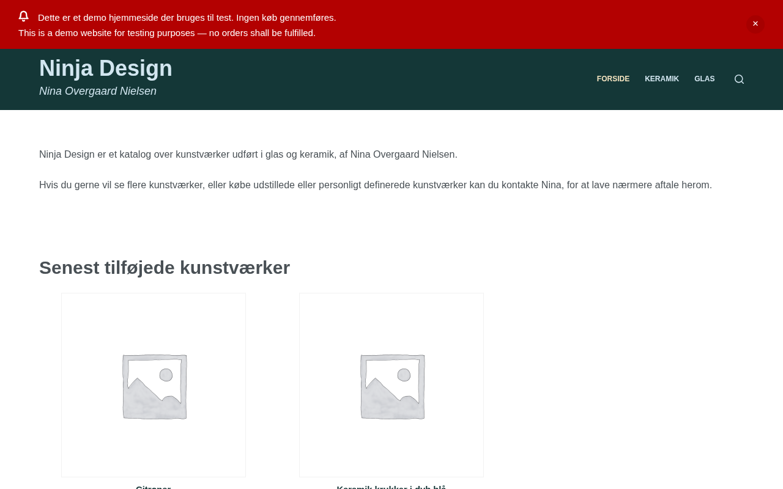783x489 pixels.
Task: Click the 'Senest tilføjede kunstværker' heading
Action: click(x=165, y=268)
